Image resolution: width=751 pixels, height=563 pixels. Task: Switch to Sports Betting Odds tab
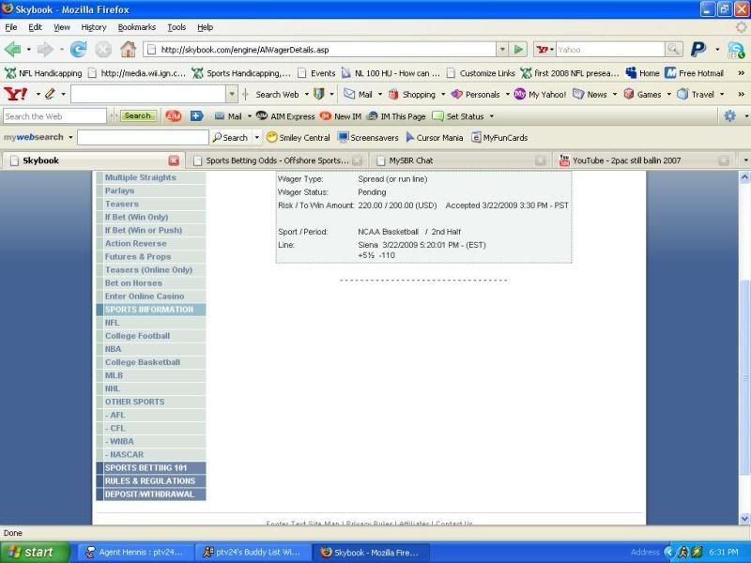[x=277, y=160]
